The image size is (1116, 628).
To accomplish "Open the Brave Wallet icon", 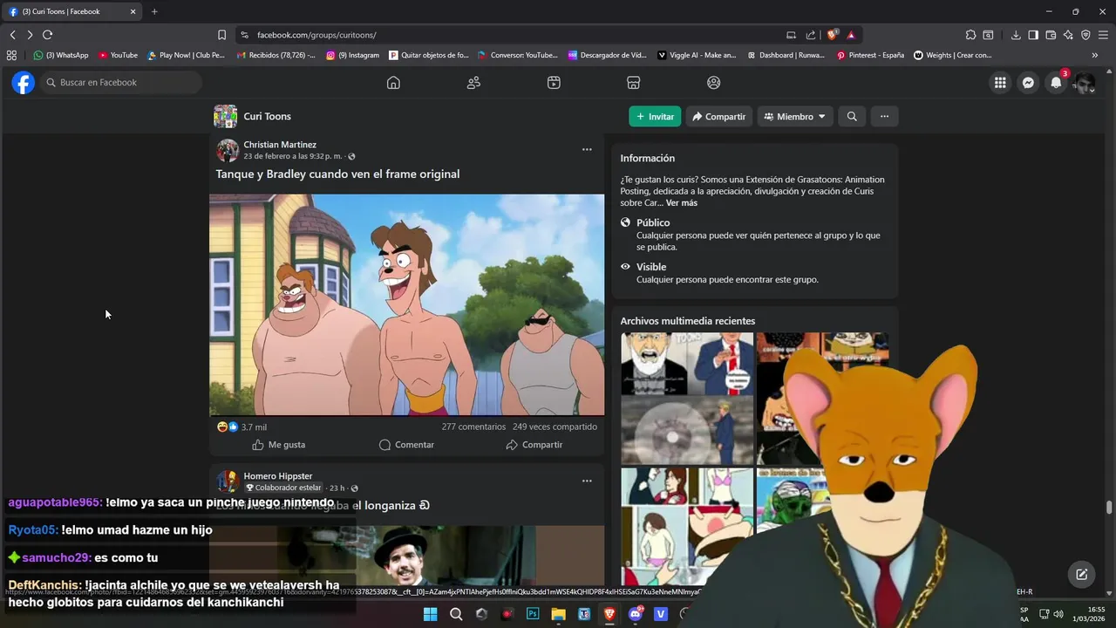I will click(1051, 35).
